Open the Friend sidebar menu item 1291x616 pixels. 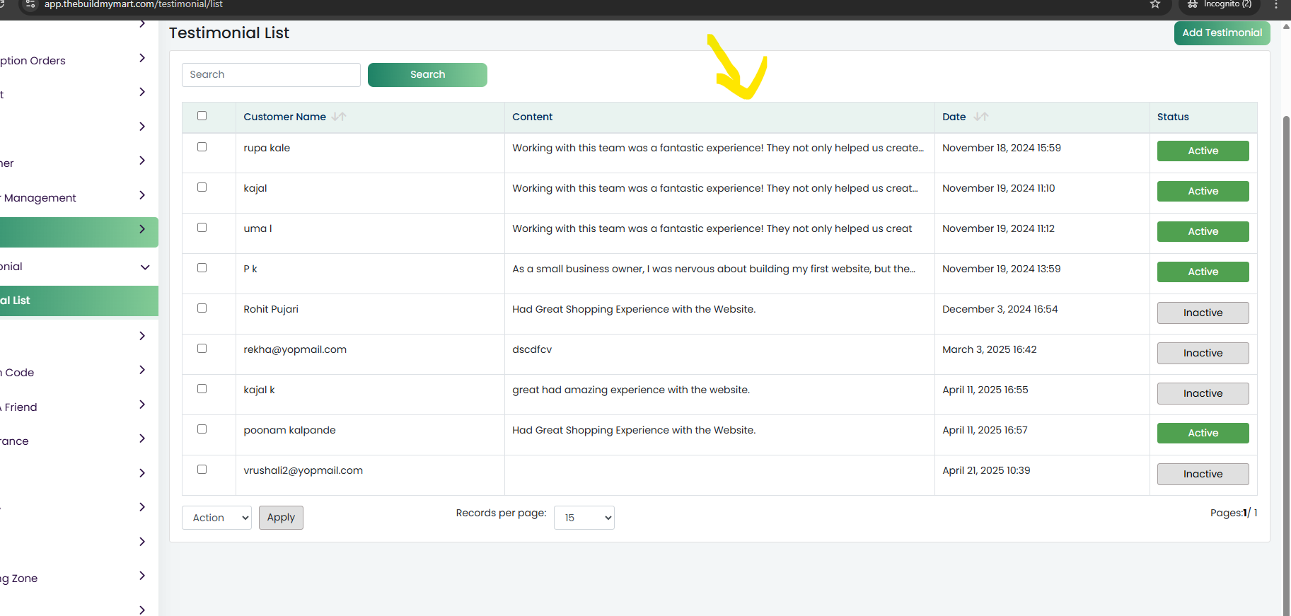pos(19,407)
